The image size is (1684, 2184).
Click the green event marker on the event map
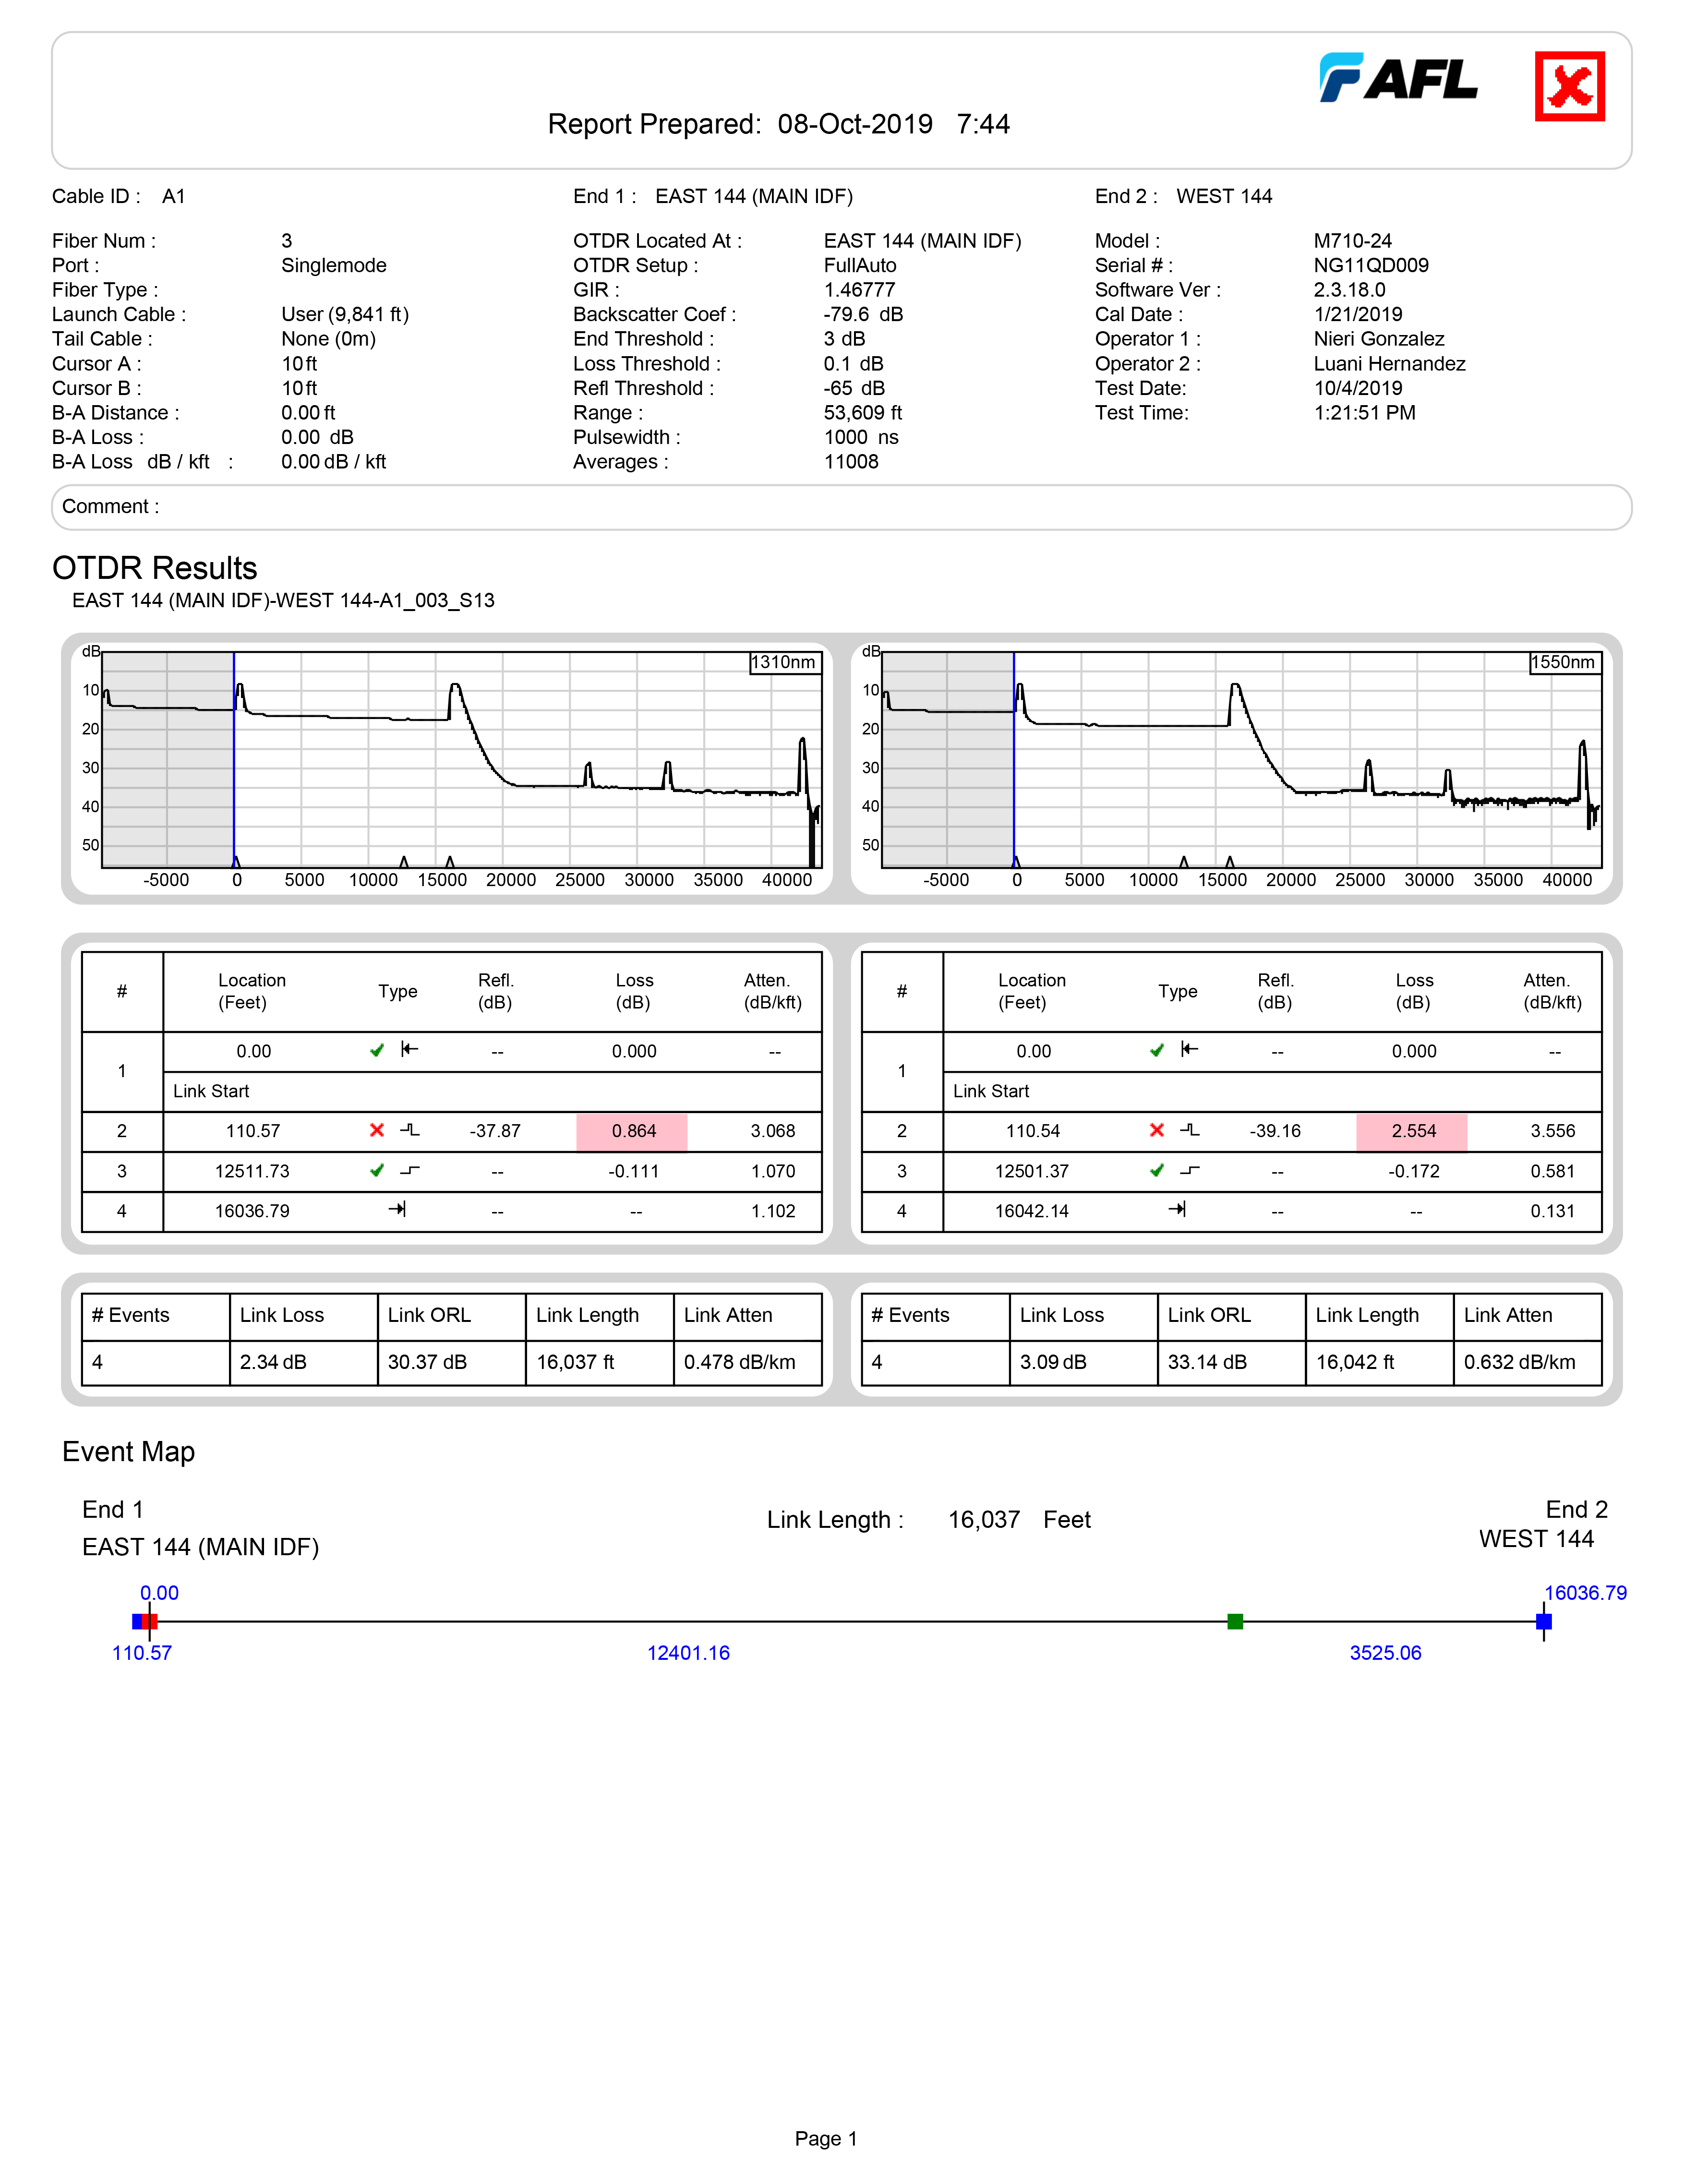1235,1621
